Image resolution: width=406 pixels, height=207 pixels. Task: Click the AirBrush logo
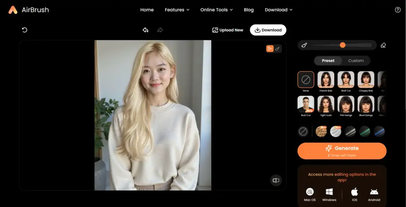tap(29, 10)
